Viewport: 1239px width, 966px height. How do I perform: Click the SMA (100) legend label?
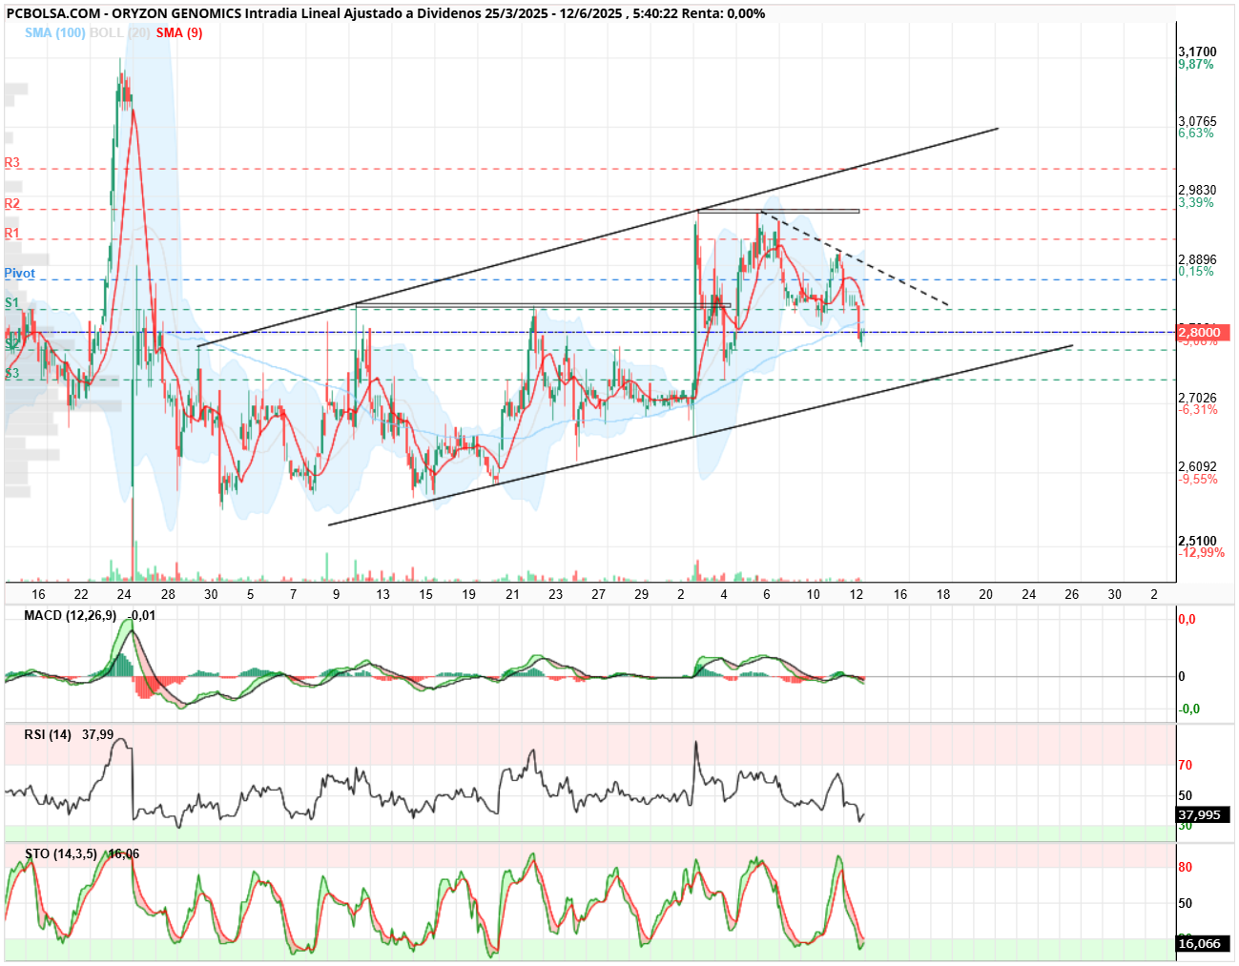(55, 32)
